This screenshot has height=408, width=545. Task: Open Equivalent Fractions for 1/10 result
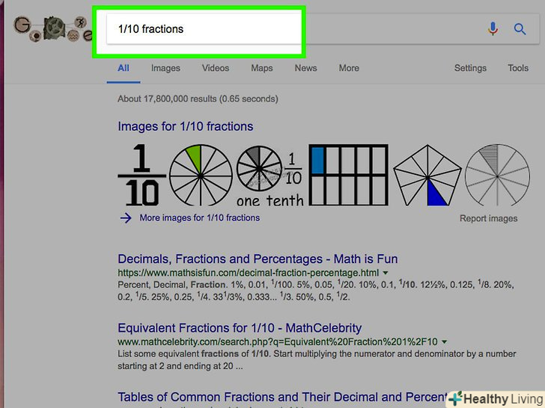(240, 328)
